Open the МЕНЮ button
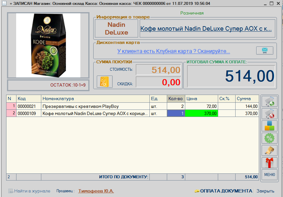 (x=269, y=175)
